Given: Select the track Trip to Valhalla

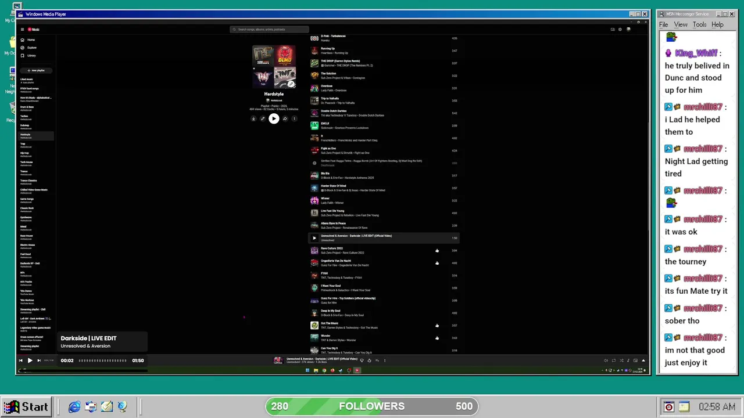Looking at the screenshot, I should (384, 101).
